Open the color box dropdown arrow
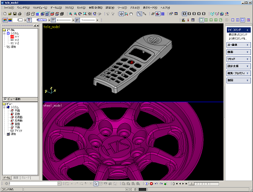Image resolution: width=253 pixels, height=192 pixels. [x=25, y=20]
